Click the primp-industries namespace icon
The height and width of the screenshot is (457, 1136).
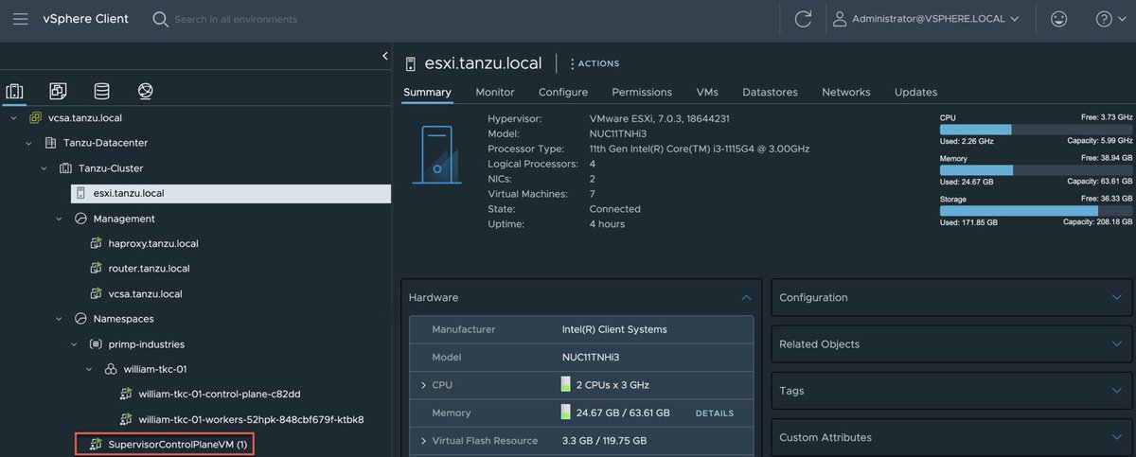96,344
